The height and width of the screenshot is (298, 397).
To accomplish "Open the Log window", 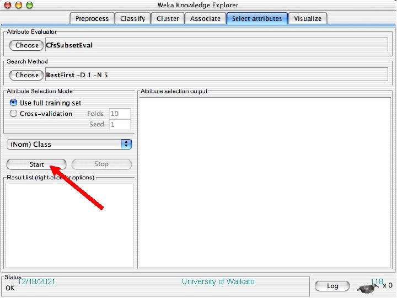I will coord(332,286).
